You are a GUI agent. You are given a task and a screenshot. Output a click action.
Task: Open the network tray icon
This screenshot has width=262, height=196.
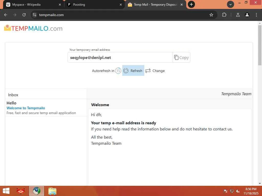[x=232, y=191]
